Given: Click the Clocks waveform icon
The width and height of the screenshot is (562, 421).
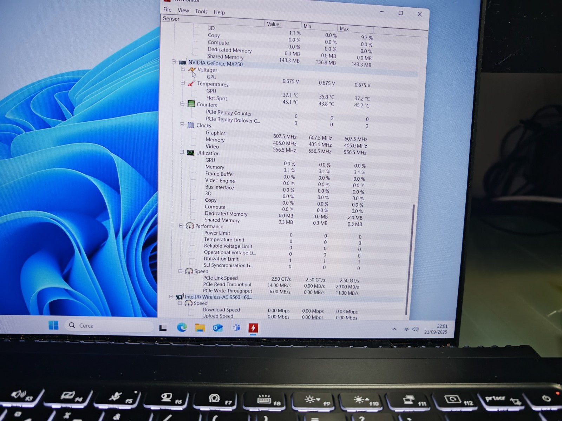Looking at the screenshot, I should point(190,125).
